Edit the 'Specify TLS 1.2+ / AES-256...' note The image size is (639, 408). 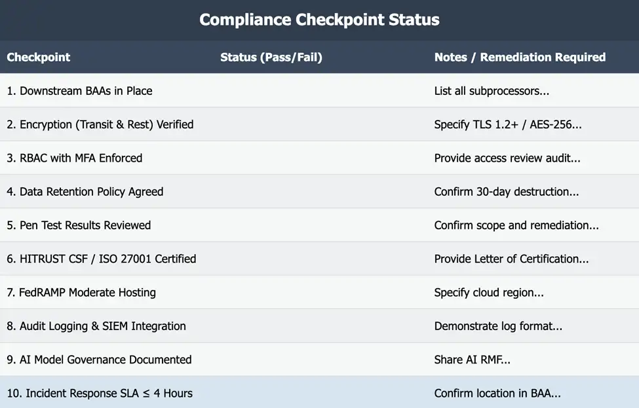pos(508,124)
